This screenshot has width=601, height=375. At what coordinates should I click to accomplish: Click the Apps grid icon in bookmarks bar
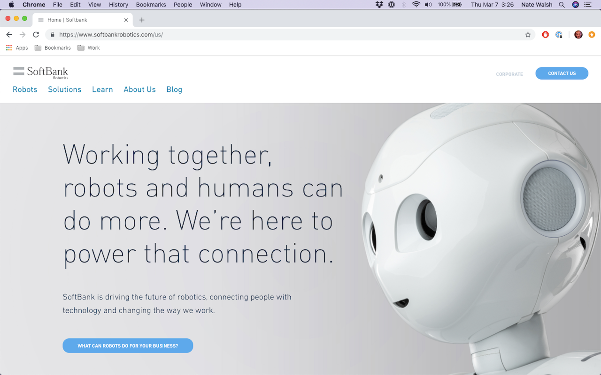9,48
